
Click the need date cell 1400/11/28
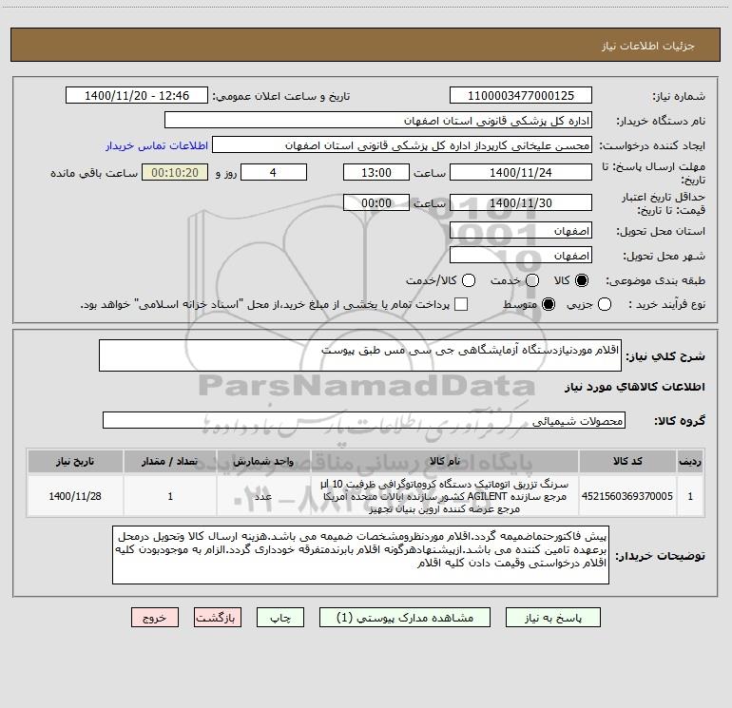click(75, 496)
